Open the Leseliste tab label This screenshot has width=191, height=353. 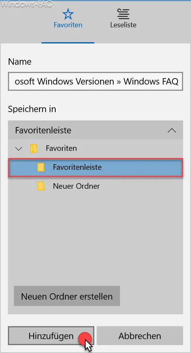click(x=123, y=25)
